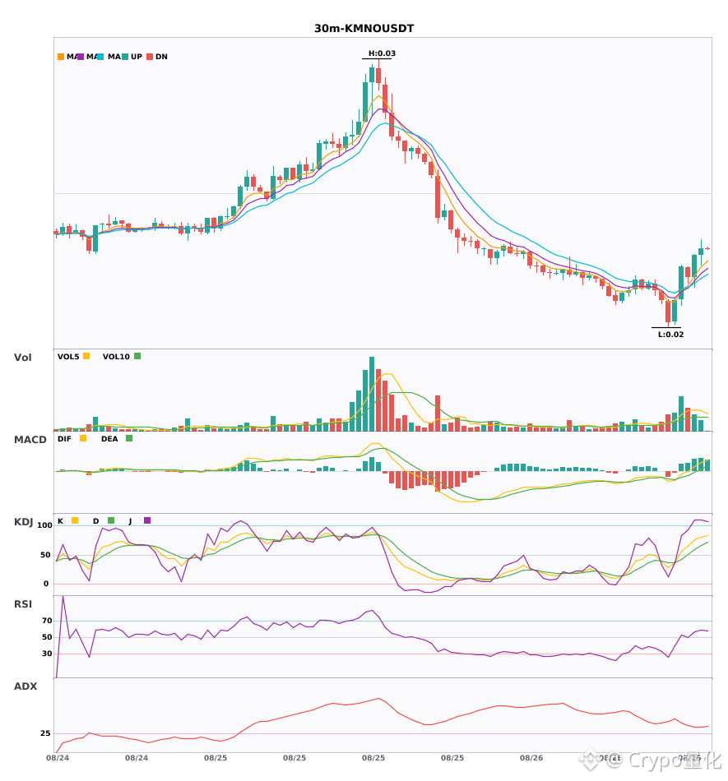728x781 pixels.
Task: Select the UP legend label
Action: [x=137, y=57]
